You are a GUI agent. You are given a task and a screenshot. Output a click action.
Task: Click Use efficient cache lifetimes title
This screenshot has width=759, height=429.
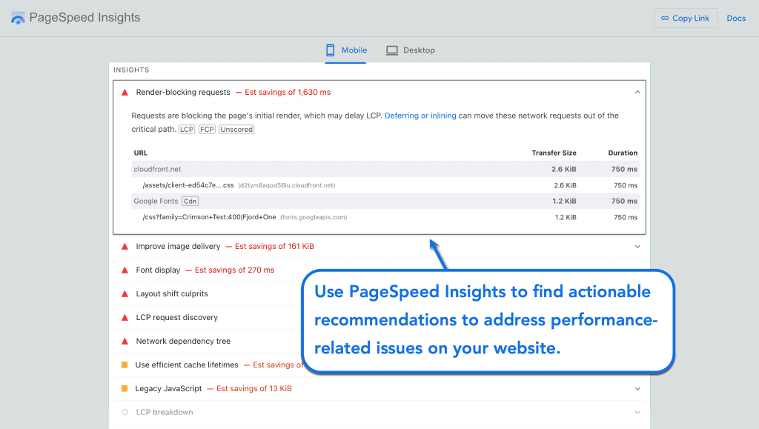point(187,365)
